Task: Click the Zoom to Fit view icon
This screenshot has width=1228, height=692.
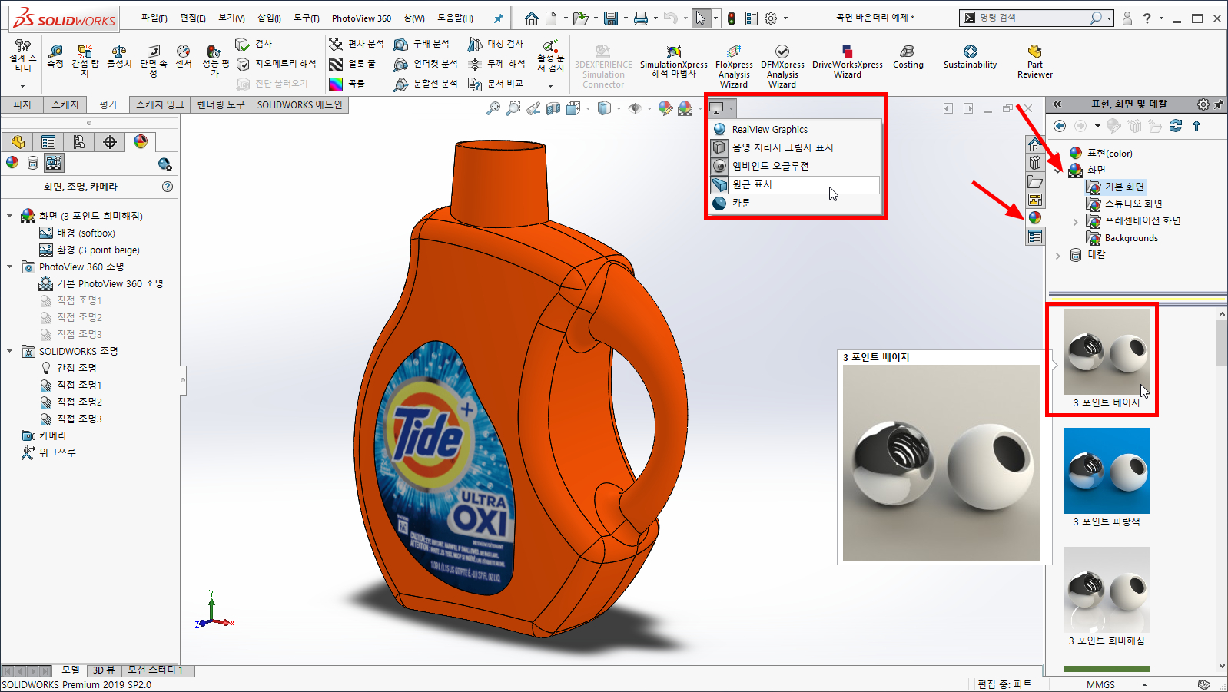Action: tap(493, 108)
